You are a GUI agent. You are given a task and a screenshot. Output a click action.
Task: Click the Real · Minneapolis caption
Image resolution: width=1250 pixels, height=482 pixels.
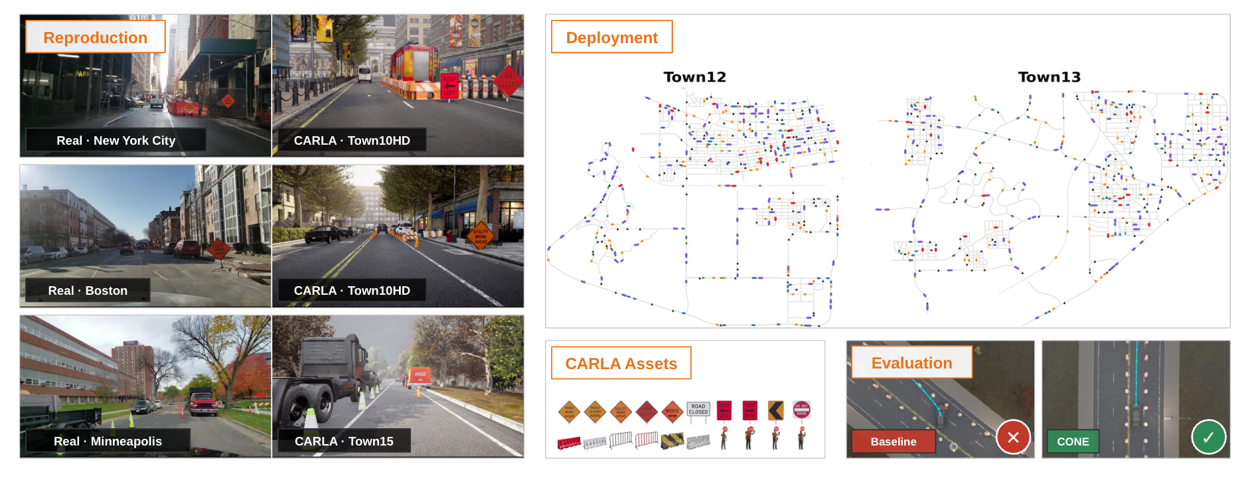[108, 441]
